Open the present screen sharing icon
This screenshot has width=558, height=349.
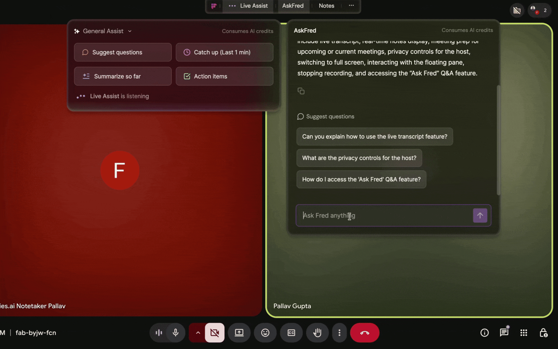[x=239, y=332]
